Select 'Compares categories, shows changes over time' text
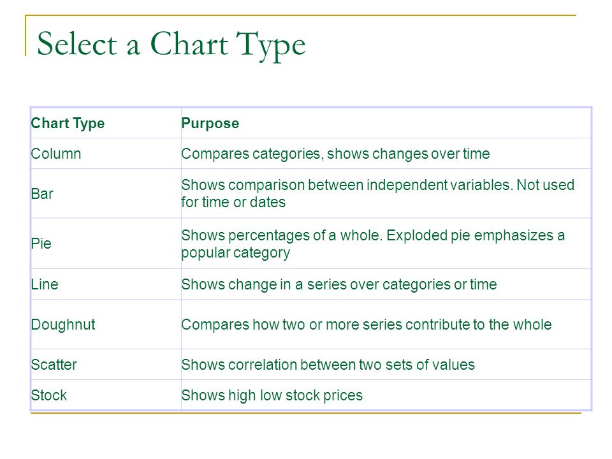 (335, 154)
